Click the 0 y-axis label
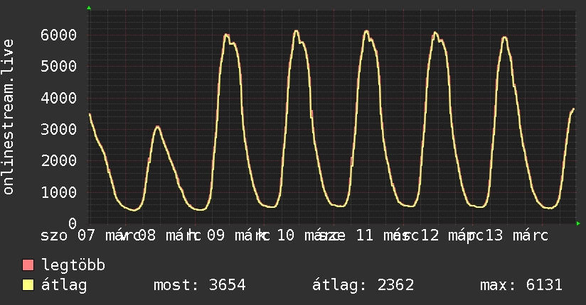 tap(73, 223)
